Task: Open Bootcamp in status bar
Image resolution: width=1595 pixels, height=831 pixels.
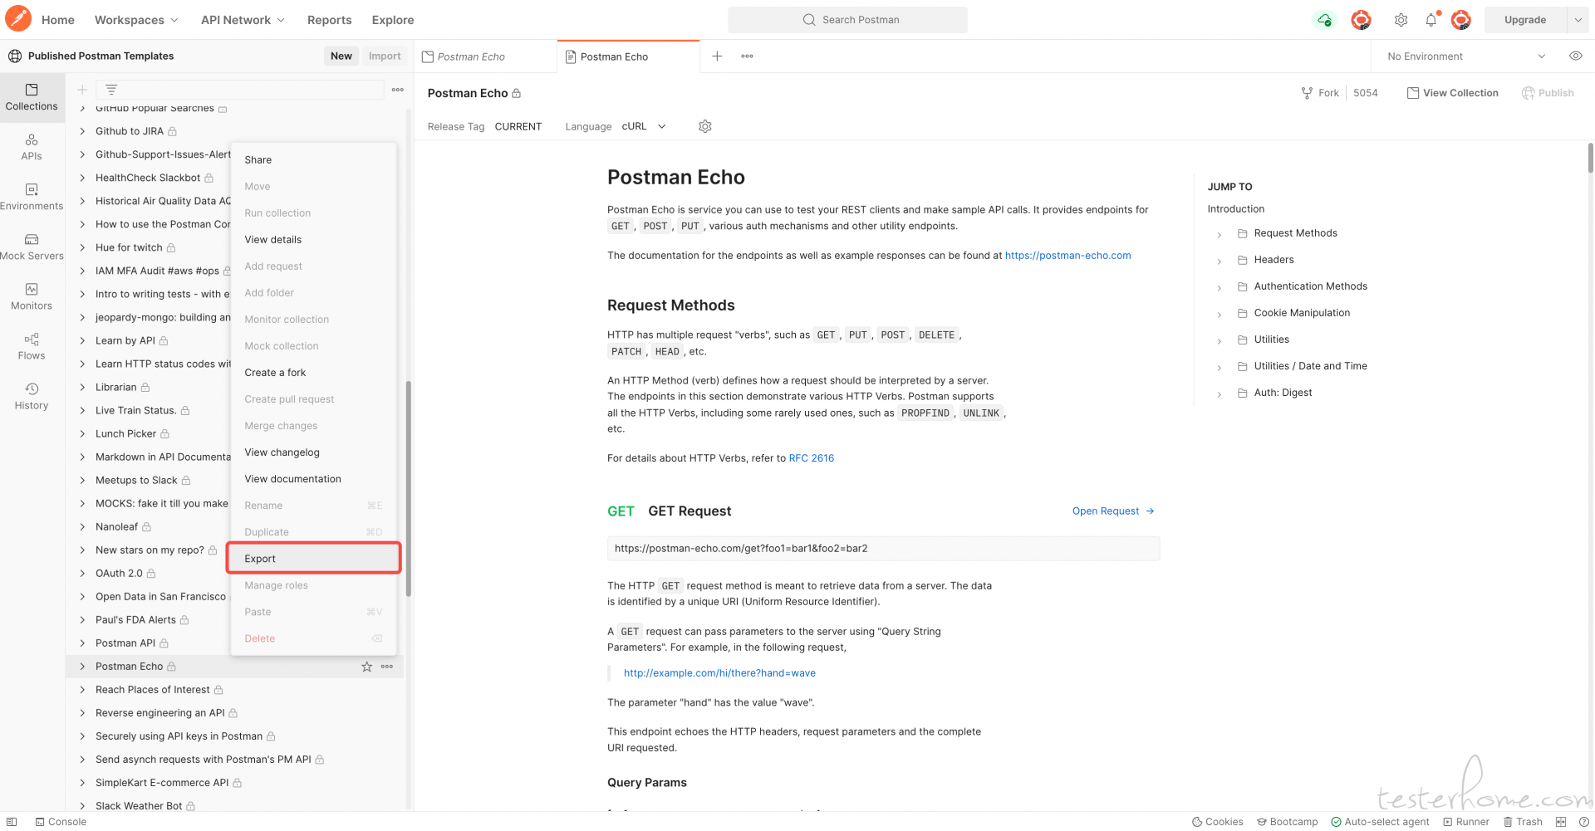Action: click(x=1287, y=822)
